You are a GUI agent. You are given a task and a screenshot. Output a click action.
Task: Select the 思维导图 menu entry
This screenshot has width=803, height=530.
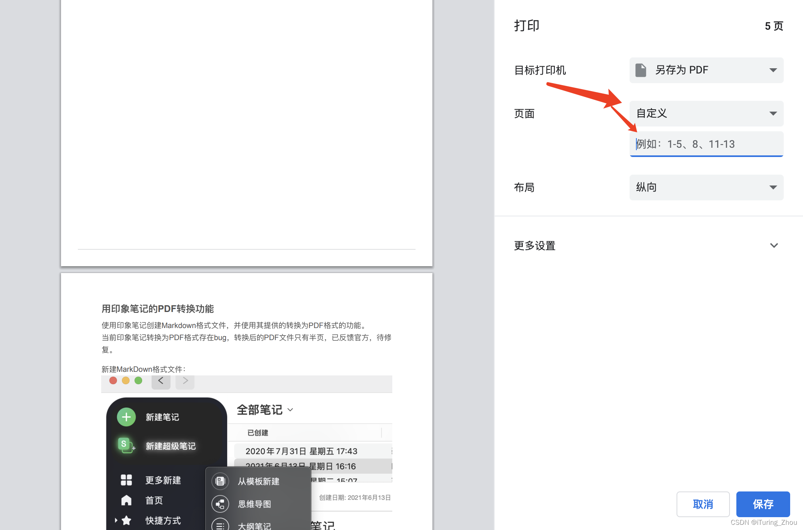tap(255, 504)
